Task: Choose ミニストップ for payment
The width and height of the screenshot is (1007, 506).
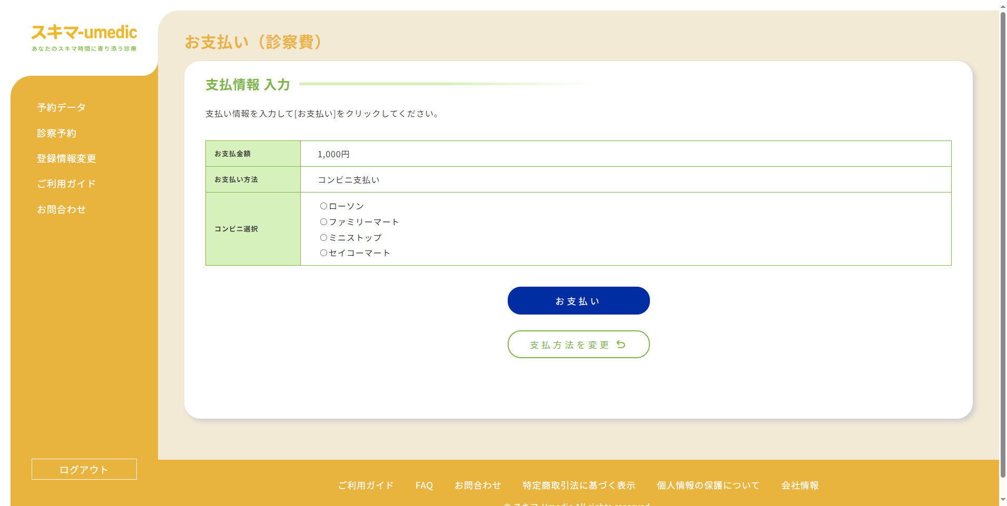Action: pos(323,237)
